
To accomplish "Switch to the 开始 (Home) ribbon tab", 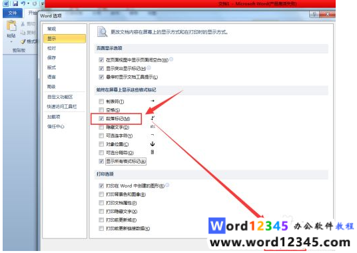I will (31, 13).
